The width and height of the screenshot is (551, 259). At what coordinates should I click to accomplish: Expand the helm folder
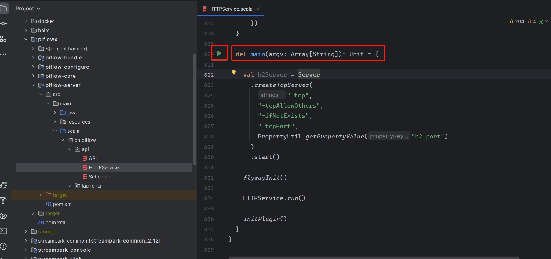pyautogui.click(x=26, y=30)
